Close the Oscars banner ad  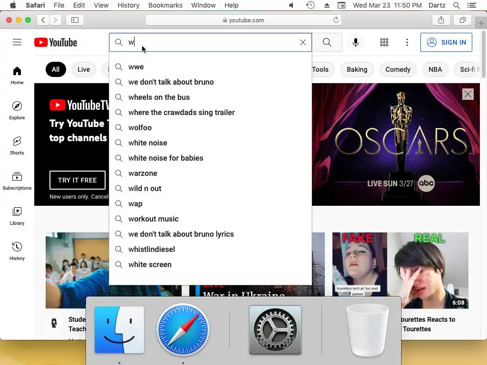[468, 94]
